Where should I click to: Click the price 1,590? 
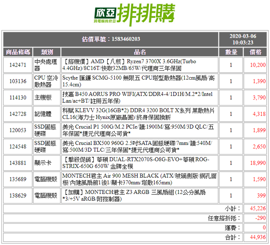[259, 179]
